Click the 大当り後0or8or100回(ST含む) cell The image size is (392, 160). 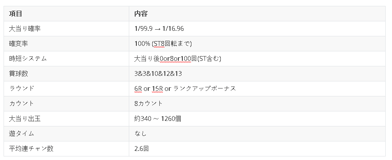(178, 58)
